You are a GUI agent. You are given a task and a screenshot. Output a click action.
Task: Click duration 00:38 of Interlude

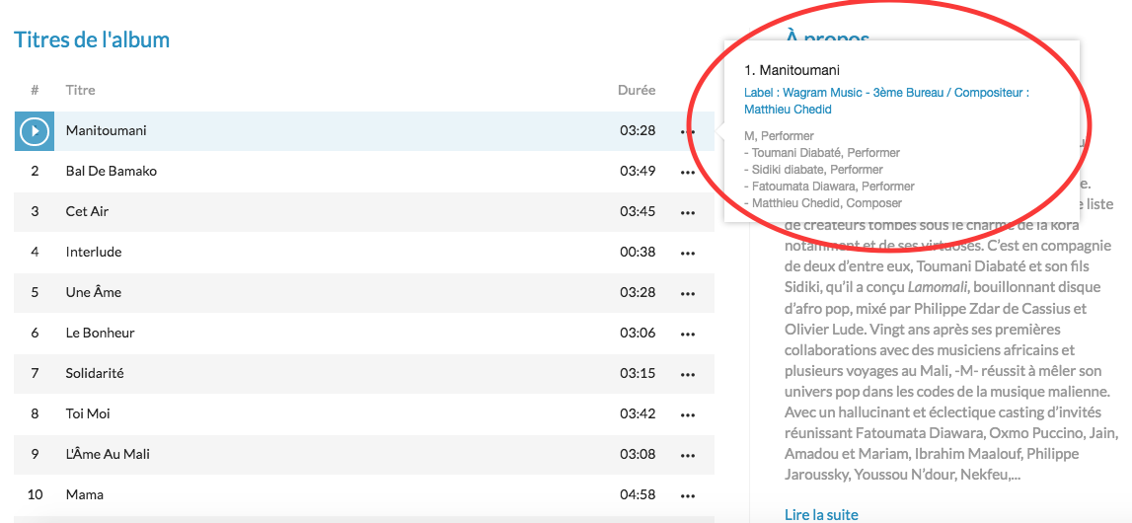pos(638,252)
